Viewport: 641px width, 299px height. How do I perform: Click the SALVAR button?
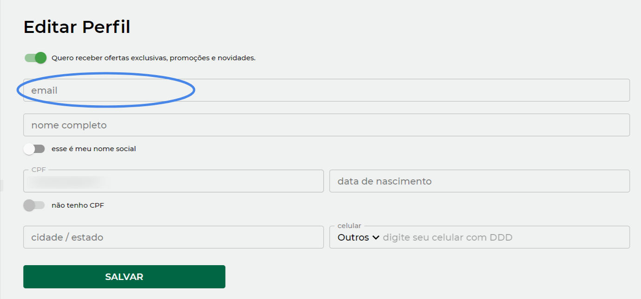tap(124, 277)
